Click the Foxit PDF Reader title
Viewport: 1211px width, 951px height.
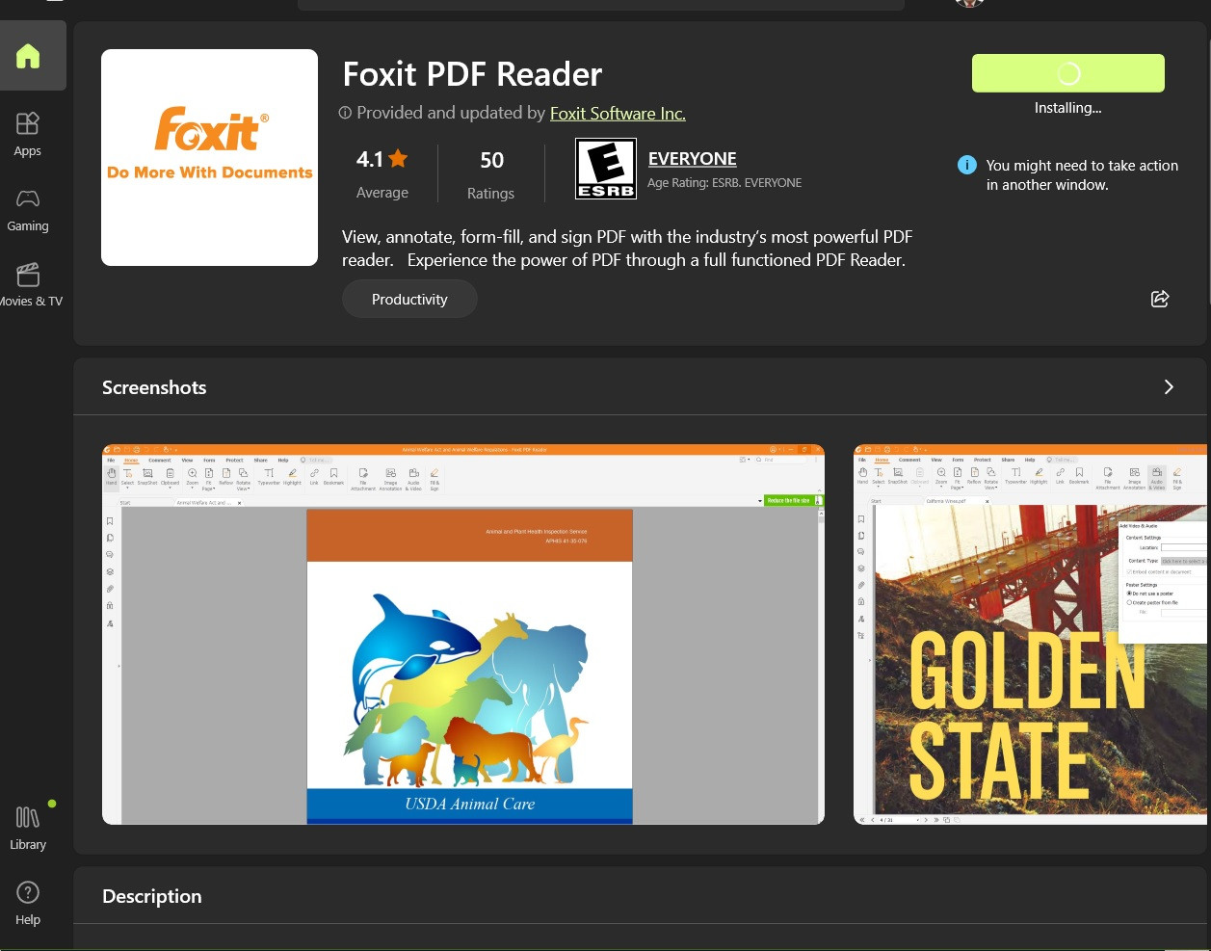tap(472, 74)
